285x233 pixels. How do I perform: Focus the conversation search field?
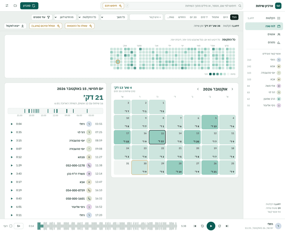click(172, 6)
